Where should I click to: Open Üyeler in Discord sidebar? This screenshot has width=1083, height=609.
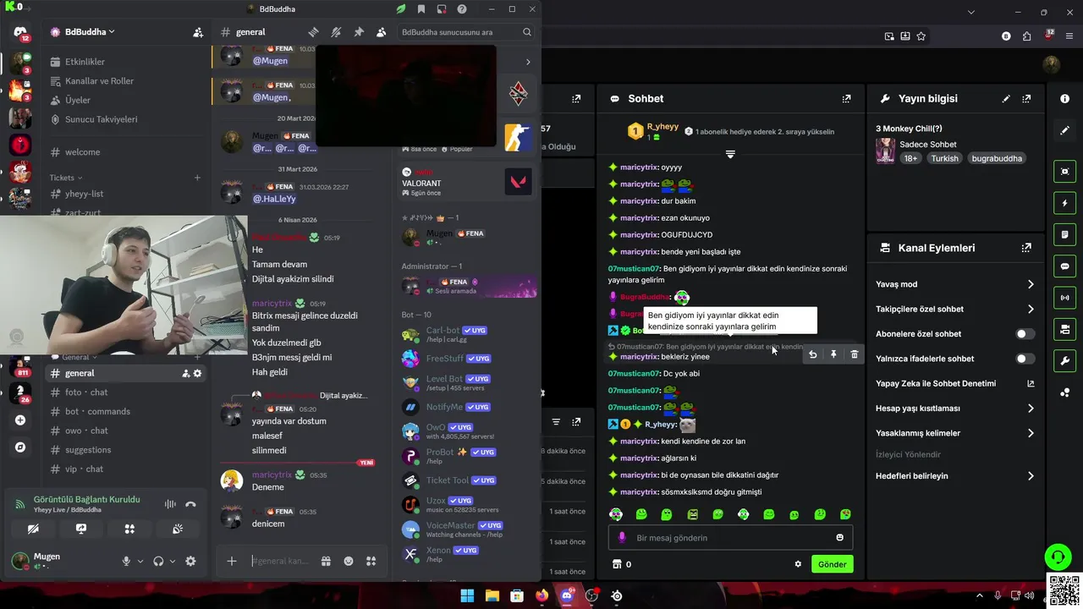click(78, 100)
